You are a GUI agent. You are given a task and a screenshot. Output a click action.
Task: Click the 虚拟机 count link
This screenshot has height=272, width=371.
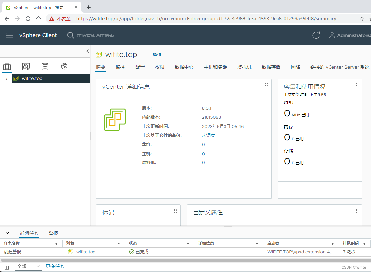tap(203, 162)
